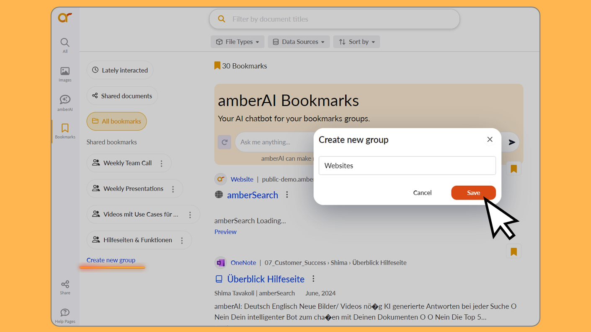Click the book icon beside Überblick Hilfeseite
This screenshot has height=332, width=591.
coord(219,279)
